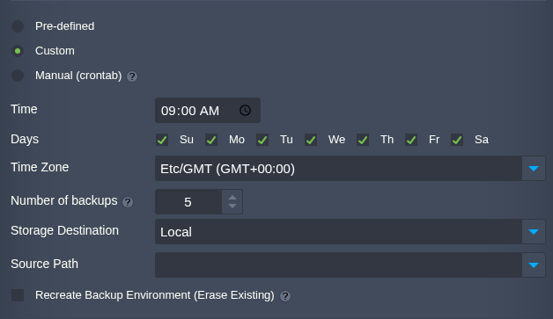Click the empty Source Path field
Image resolution: width=553 pixels, height=319 pixels.
click(x=338, y=265)
